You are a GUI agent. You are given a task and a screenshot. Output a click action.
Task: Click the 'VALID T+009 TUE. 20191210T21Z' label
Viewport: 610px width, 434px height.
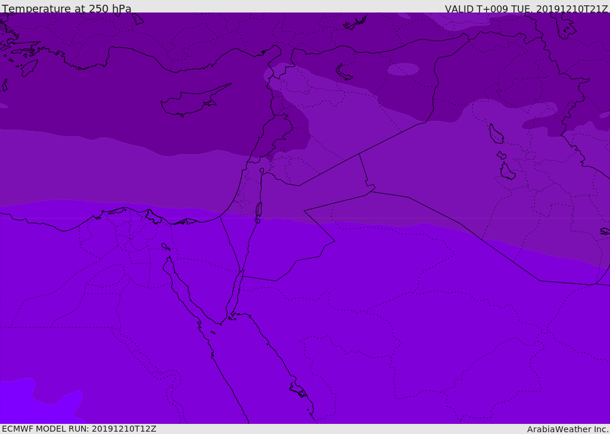(x=527, y=9)
